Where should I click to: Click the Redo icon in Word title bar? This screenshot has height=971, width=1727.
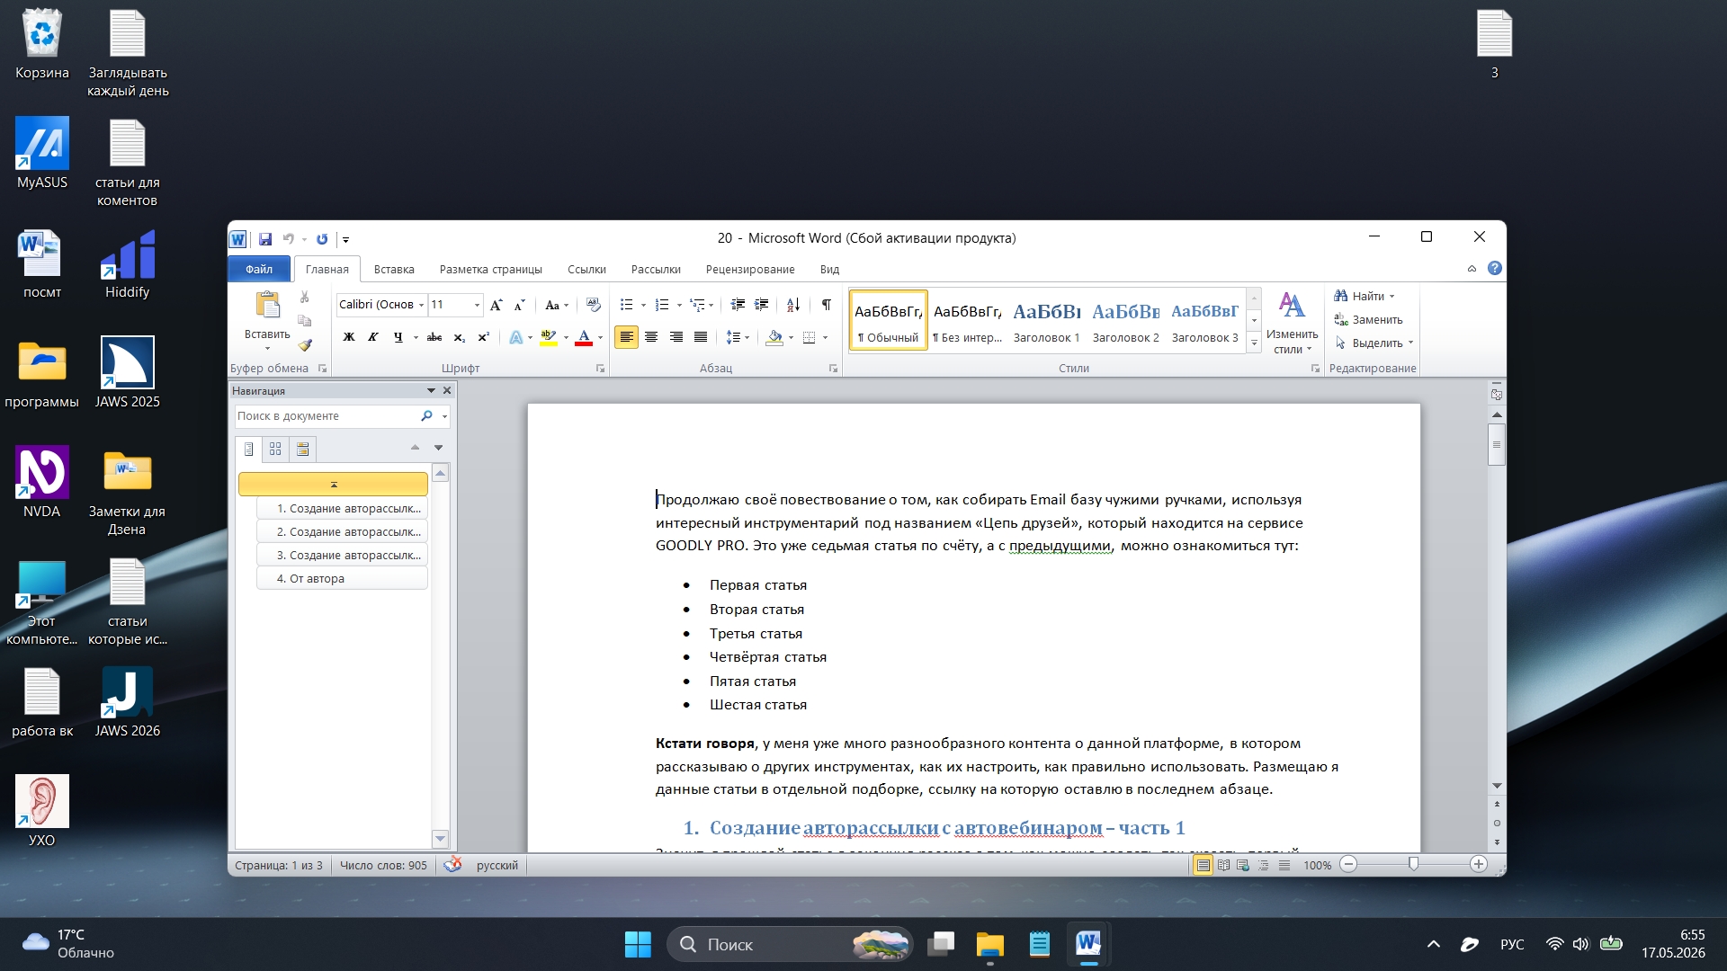point(322,239)
